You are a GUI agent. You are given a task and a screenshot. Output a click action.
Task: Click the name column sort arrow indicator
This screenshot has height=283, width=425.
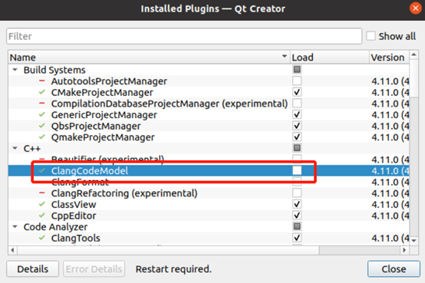[284, 56]
